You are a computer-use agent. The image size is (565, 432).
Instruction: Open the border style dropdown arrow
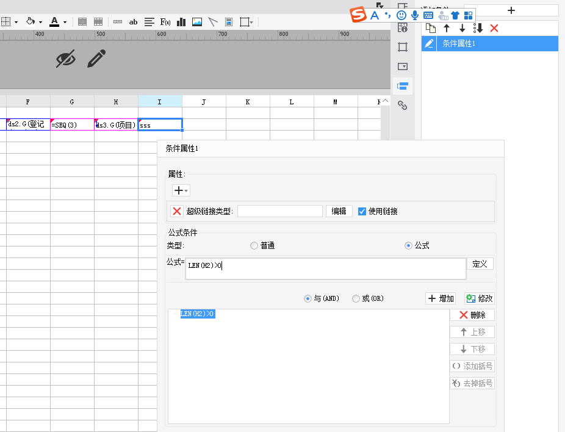coord(16,23)
